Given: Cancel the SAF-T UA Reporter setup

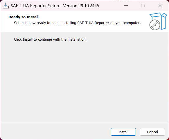Looking at the screenshot, I should click(152, 132).
